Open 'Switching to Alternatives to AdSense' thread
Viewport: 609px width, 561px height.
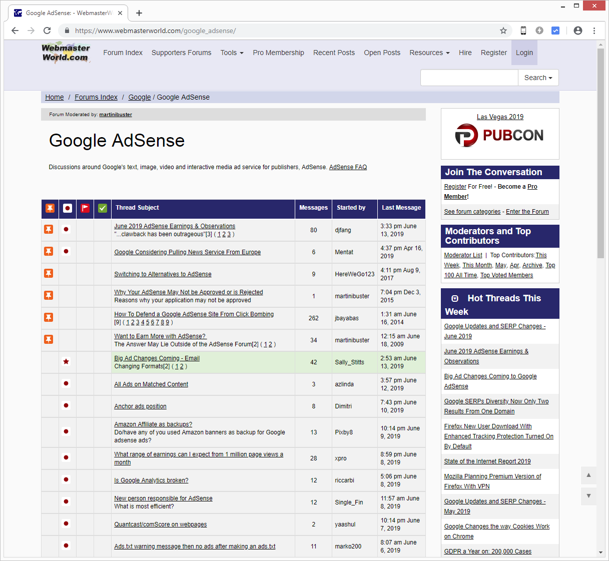163,274
